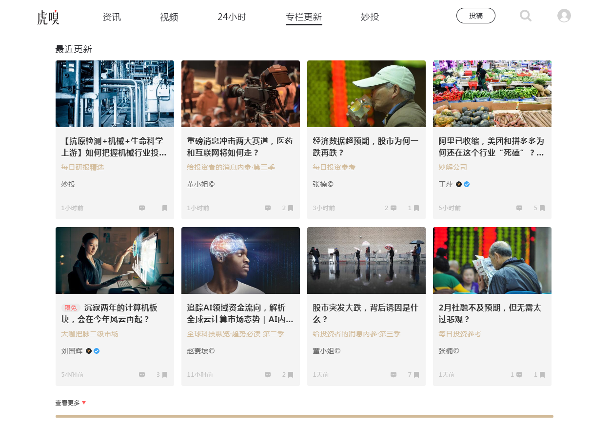The image size is (611, 424).
Task: Open article 股市突发大跌，背后诱因是什么
Action: point(366,313)
